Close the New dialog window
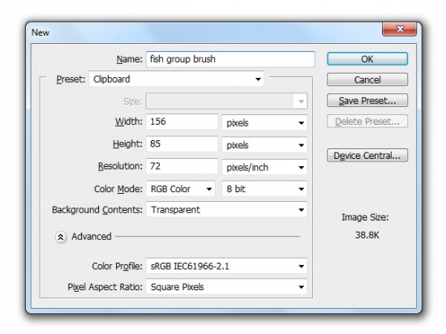 [x=399, y=29]
